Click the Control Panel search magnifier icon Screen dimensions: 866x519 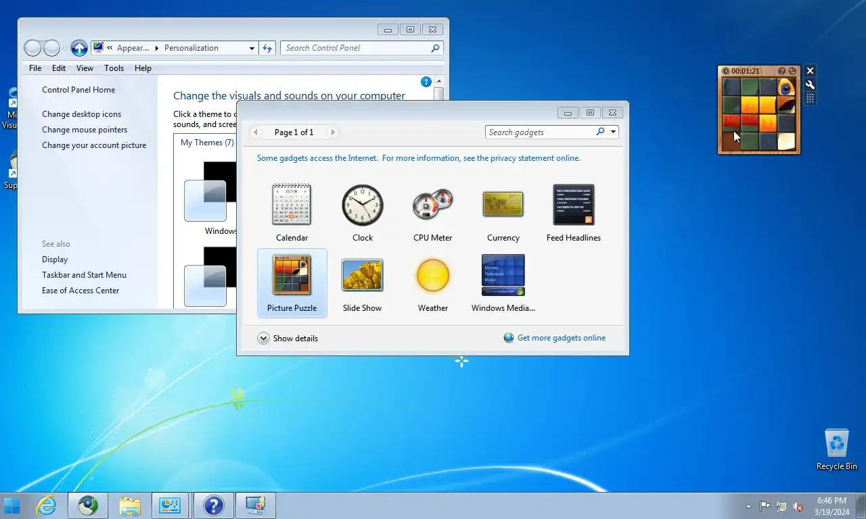pyautogui.click(x=435, y=48)
